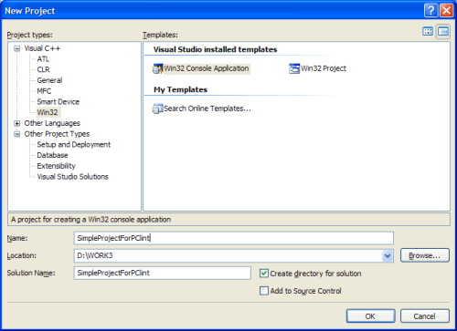Select the Extensibility project type
Viewport: 457px width, 331px height.
coord(56,166)
